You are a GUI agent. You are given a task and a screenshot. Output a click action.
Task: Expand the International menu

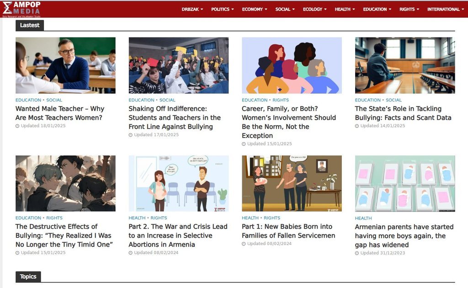[x=445, y=9]
